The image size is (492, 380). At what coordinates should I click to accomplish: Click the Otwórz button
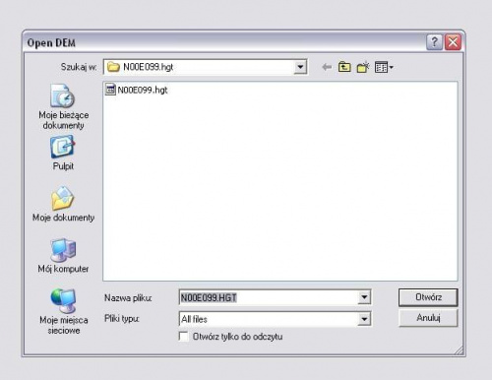click(x=428, y=297)
